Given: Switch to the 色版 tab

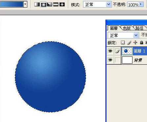Looking at the screenshot, I should click(127, 28).
